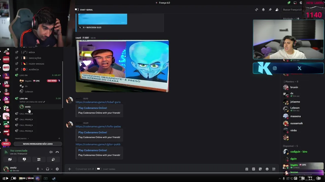Open link codenames.game/r/tobaf-guris
325x182 pixels.
pyautogui.click(x=98, y=102)
